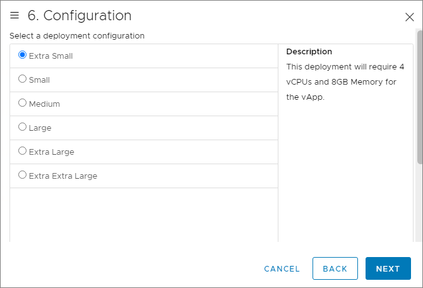Close the Configuration dialog with X
Image resolution: width=423 pixels, height=288 pixels.
coord(409,17)
